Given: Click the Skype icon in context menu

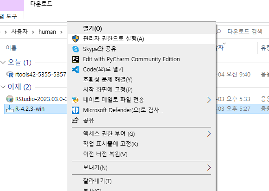Looking at the screenshot, I should [76, 49].
